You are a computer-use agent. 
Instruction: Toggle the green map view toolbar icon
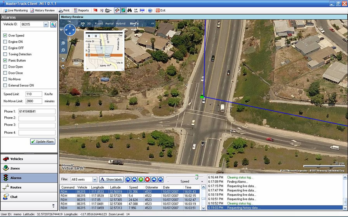[x=124, y=10]
